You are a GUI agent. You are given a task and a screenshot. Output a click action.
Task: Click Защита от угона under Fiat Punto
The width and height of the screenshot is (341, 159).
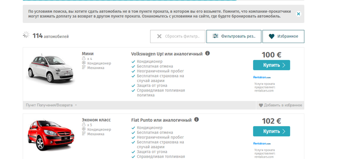[x=152, y=152]
